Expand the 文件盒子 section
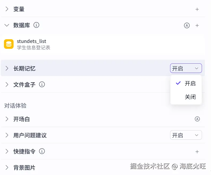This screenshot has width=211, height=175. pos(7,85)
